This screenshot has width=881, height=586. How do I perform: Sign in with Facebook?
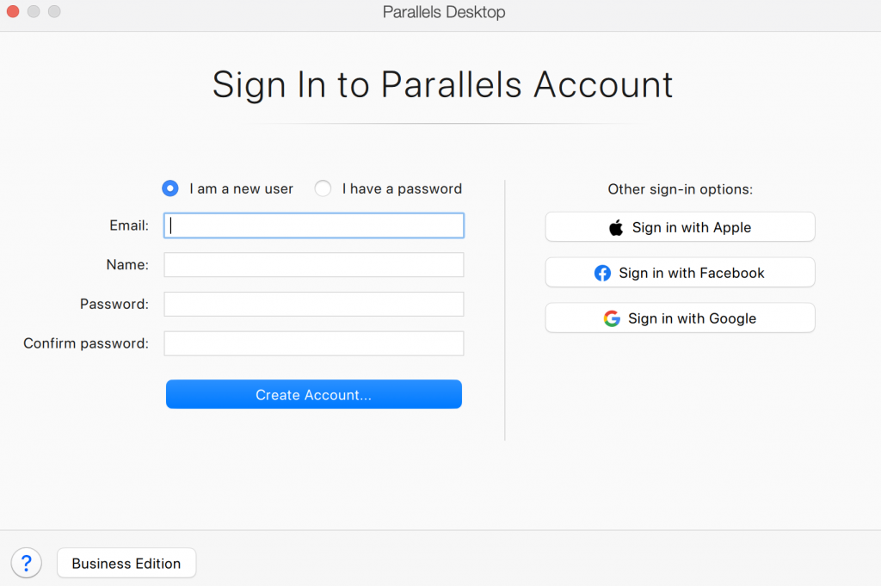(x=680, y=273)
